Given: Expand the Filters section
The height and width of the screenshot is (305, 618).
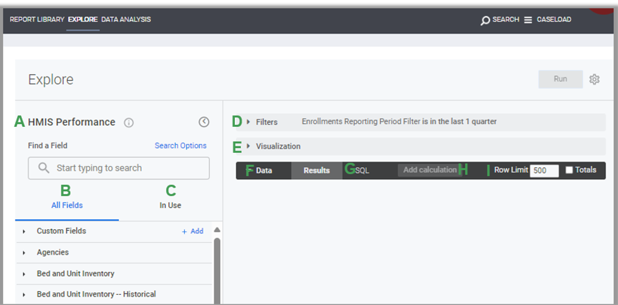Looking at the screenshot, I should (248, 122).
